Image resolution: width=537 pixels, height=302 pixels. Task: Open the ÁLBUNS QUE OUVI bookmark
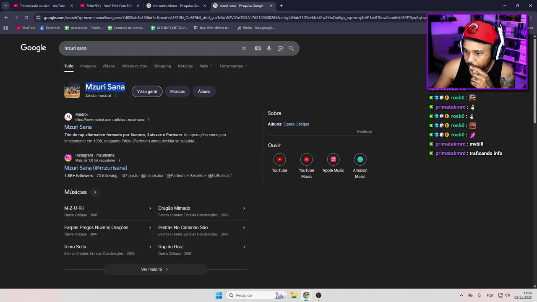[x=169, y=28]
